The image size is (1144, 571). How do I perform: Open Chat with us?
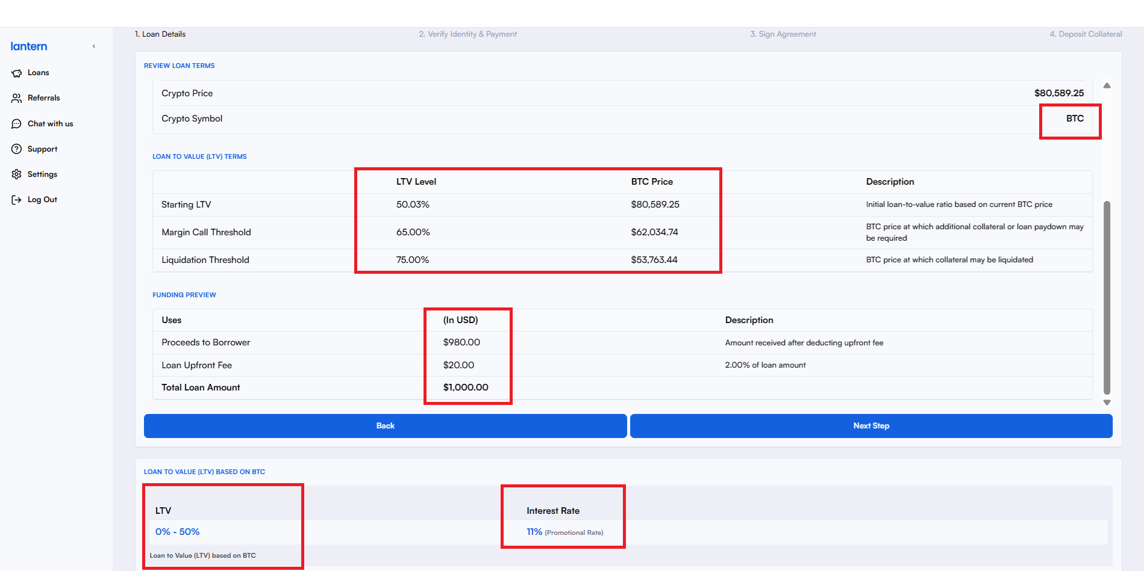pyautogui.click(x=51, y=124)
